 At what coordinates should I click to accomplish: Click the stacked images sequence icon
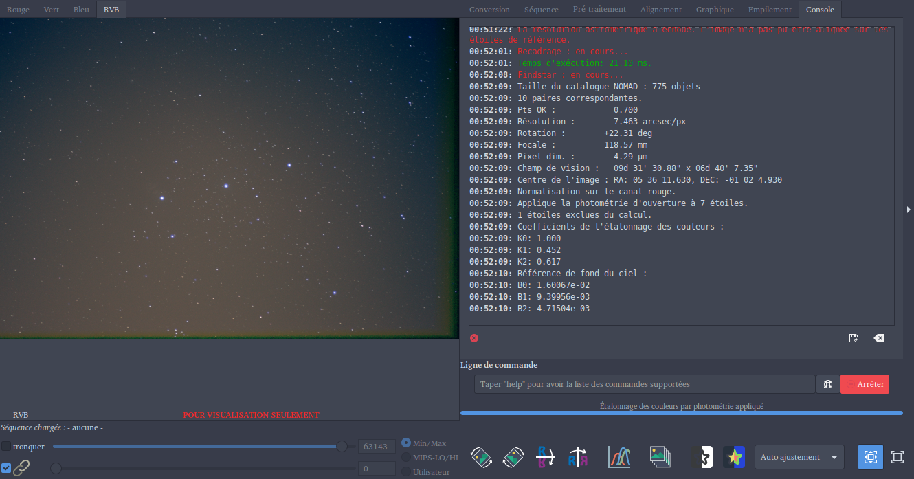(x=660, y=457)
